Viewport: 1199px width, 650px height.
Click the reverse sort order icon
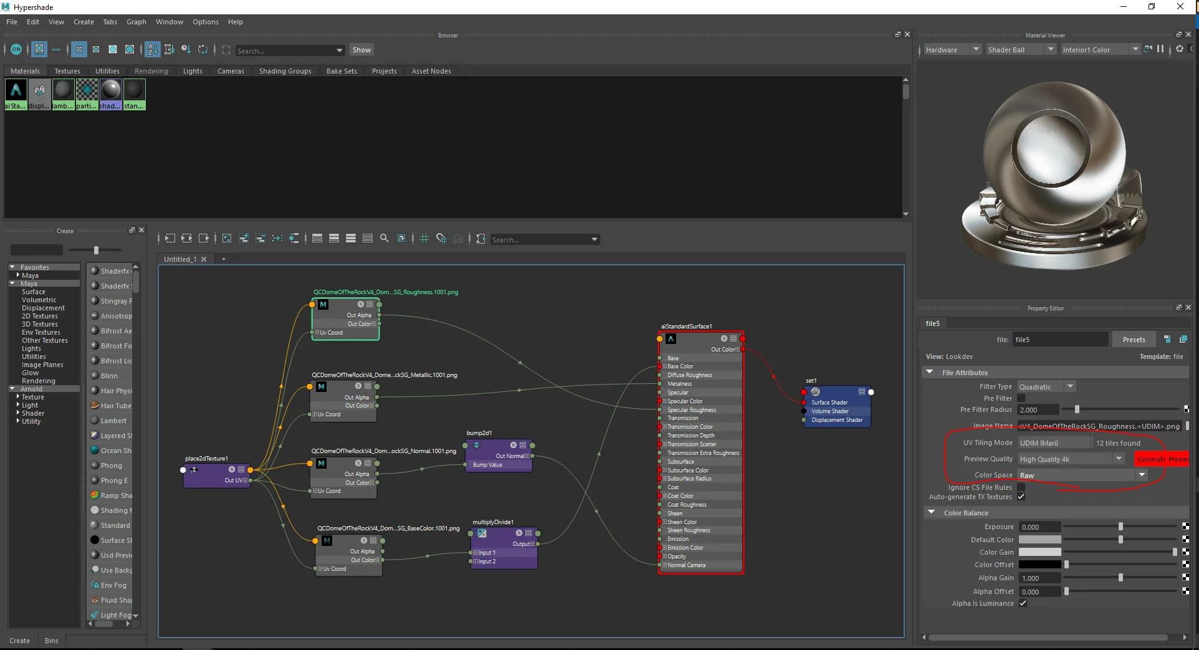pos(203,49)
